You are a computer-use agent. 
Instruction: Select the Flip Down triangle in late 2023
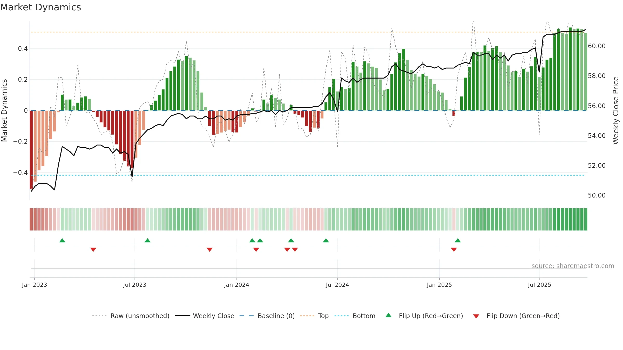tap(210, 250)
